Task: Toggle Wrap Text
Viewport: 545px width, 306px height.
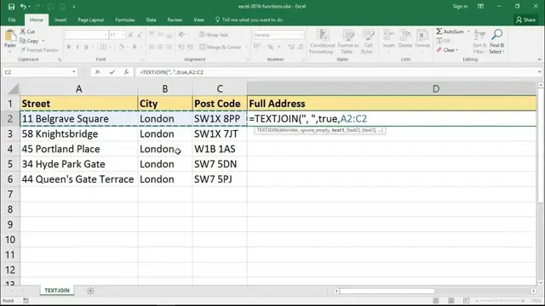Action: coord(214,35)
